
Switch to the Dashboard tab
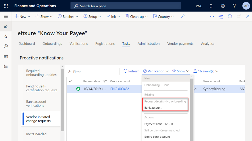[27, 44]
